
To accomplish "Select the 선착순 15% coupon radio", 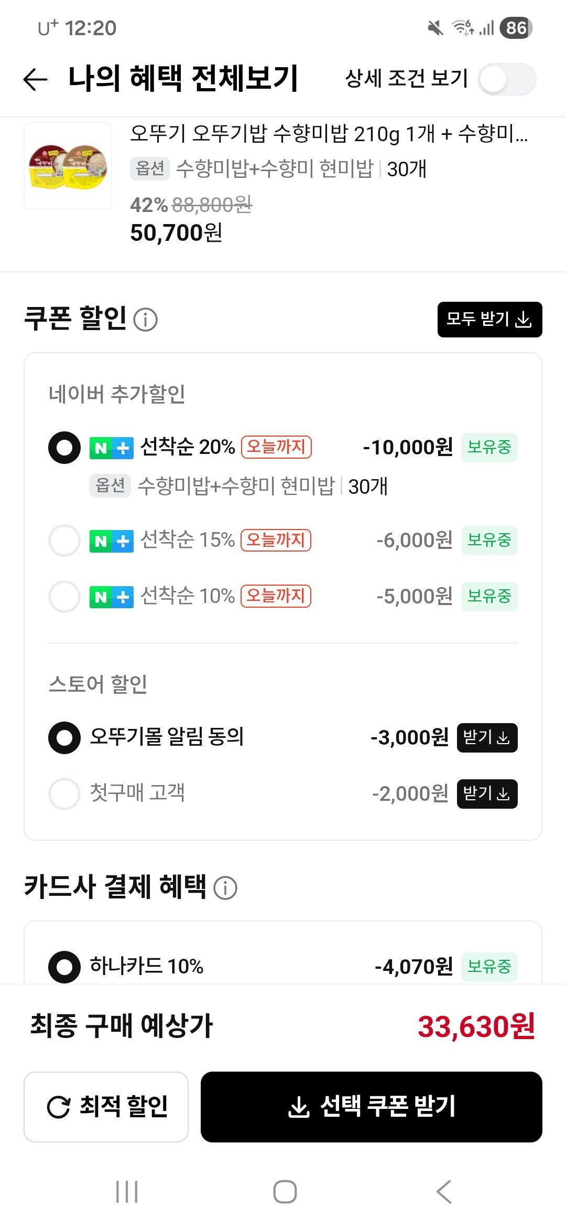I will tap(64, 541).
